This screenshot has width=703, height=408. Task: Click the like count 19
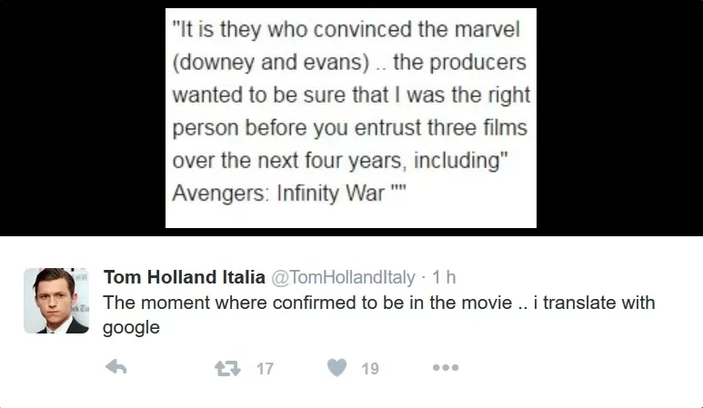pyautogui.click(x=370, y=369)
